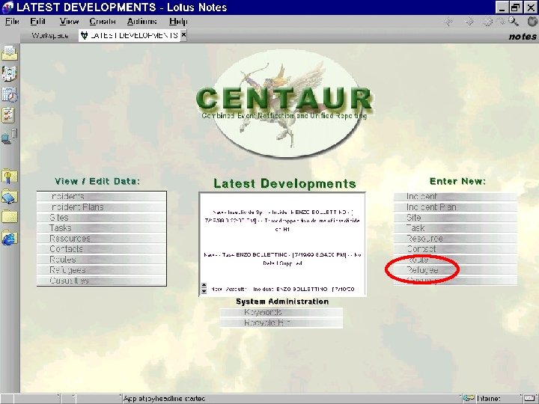The image size is (539, 404).
Task: Open the Databases bookmark folder icon
Action: (x=10, y=197)
